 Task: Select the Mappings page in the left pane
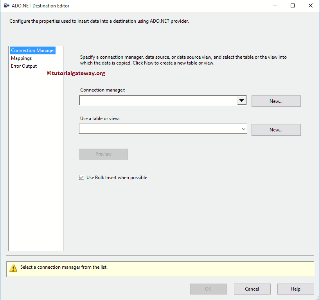(x=21, y=58)
